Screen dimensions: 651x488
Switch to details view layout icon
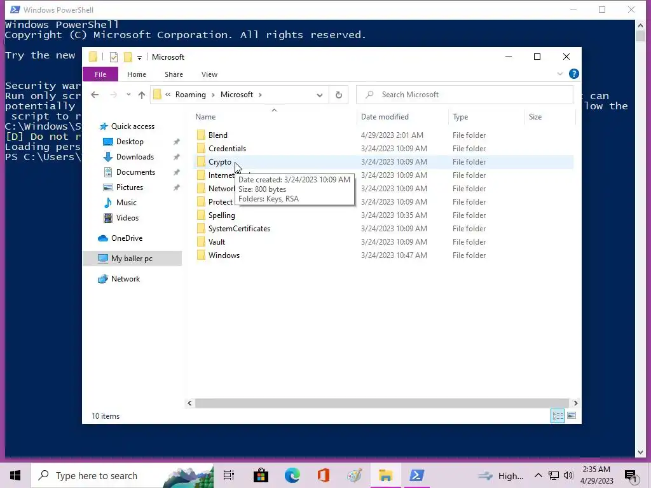click(x=557, y=416)
